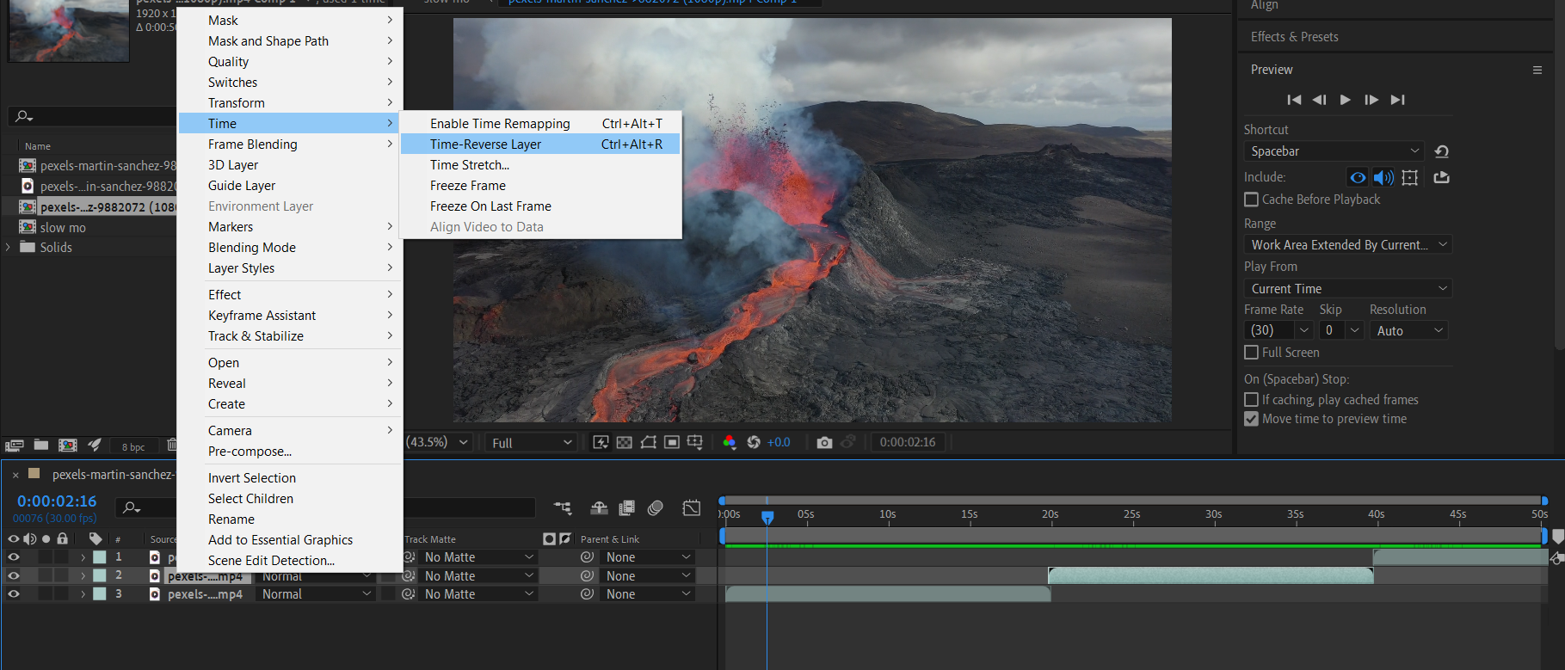This screenshot has width=1565, height=670.
Task: Take a snapshot with the camera icon
Action: (x=823, y=442)
